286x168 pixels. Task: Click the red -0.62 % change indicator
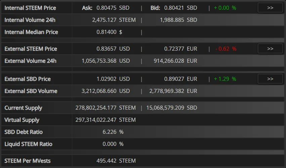pyautogui.click(x=226, y=49)
